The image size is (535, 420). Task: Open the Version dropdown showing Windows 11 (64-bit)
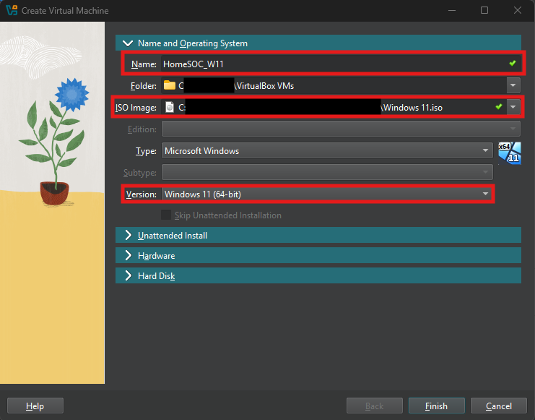(x=326, y=194)
